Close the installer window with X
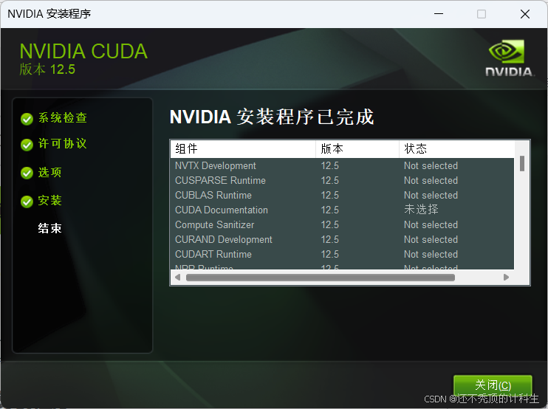The image size is (548, 409). point(525,14)
